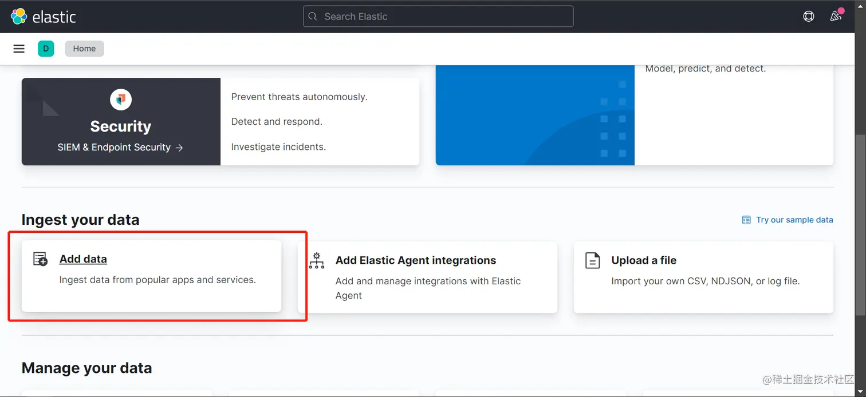
Task: Open the Upload a file card
Action: (x=703, y=277)
